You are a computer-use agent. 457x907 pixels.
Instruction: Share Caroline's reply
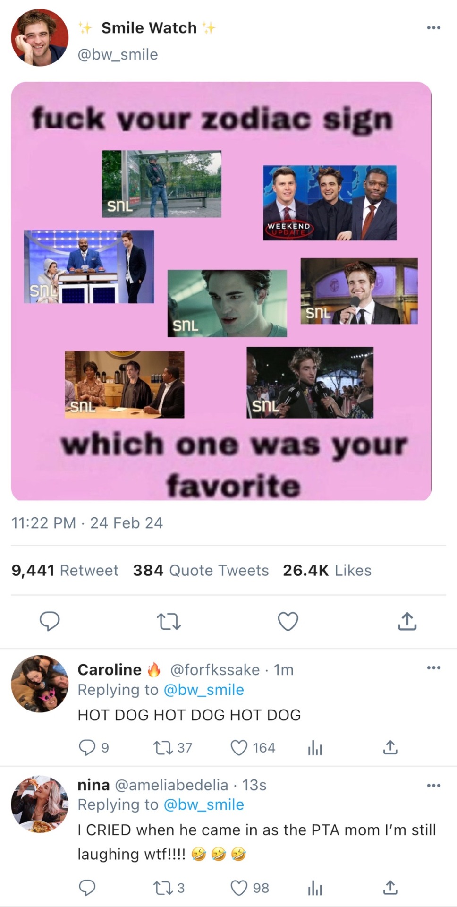click(x=390, y=747)
